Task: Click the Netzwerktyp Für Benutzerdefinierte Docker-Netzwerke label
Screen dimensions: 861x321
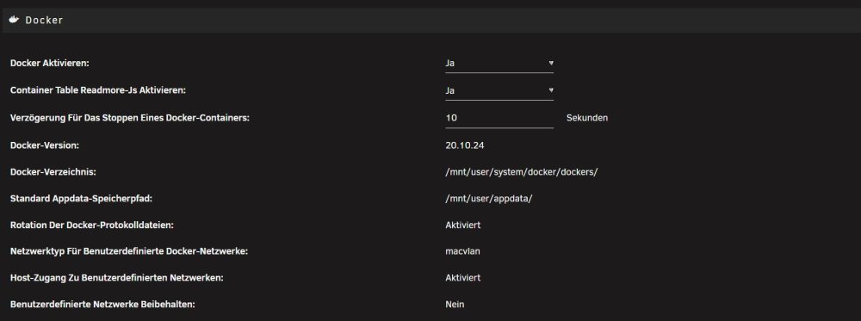Action: (129, 251)
